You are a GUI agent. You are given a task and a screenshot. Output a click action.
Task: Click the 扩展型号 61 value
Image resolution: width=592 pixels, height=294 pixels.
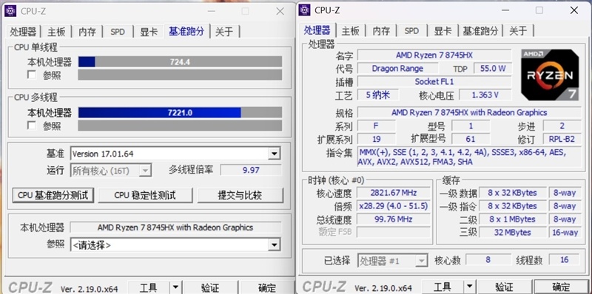471,139
